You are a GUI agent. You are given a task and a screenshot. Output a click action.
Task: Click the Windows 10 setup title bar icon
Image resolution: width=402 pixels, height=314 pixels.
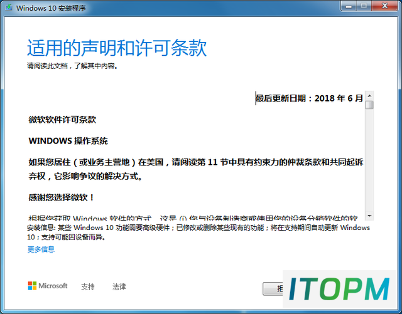tap(9, 7)
